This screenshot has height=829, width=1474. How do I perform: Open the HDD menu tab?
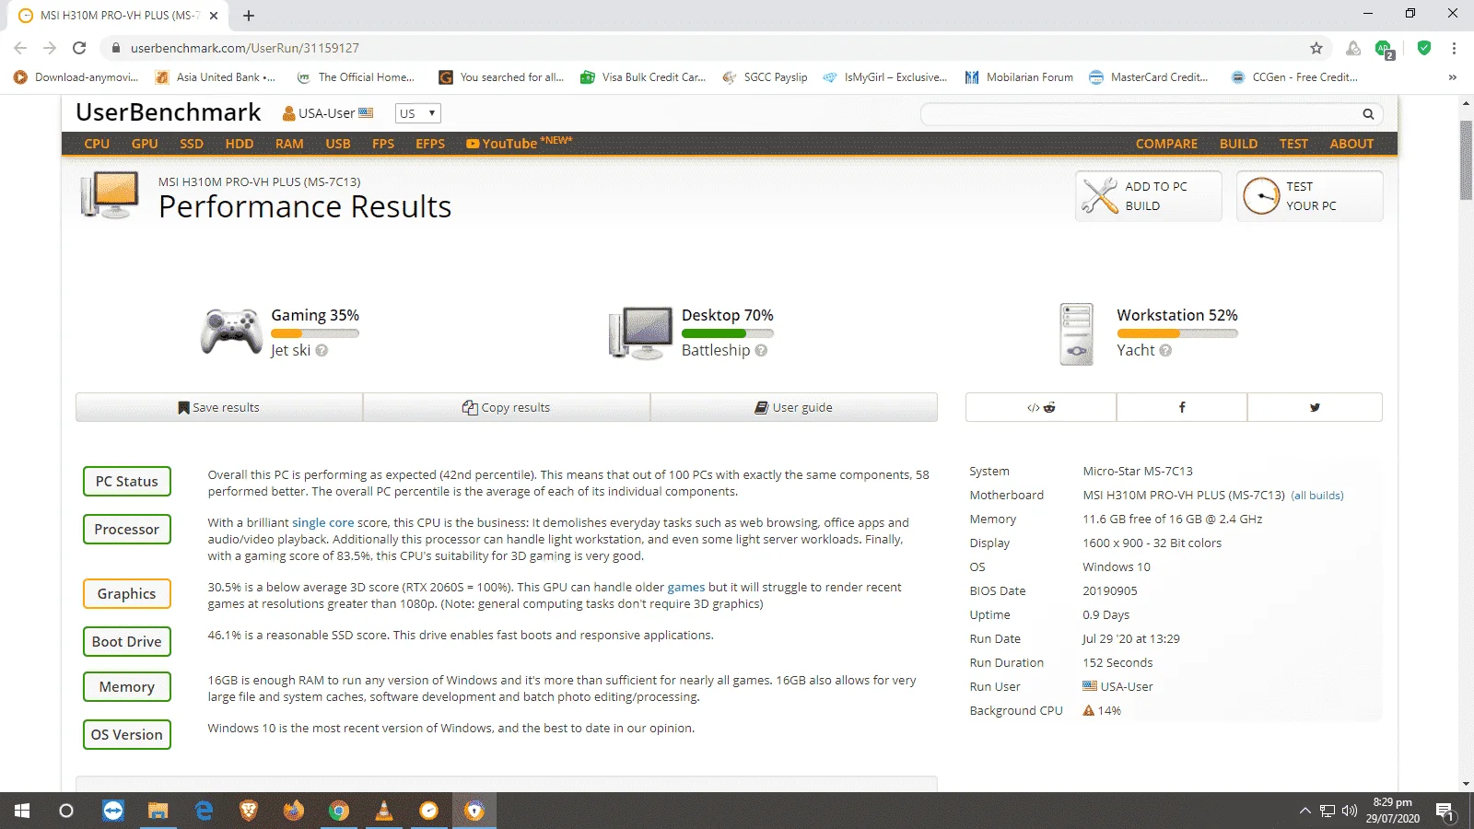coord(240,144)
